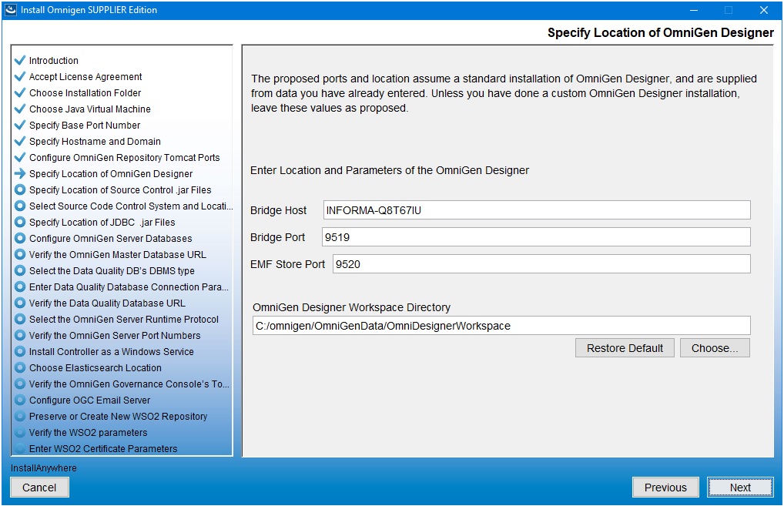The image size is (784, 506).
Task: Click the circle icon by Install Controller as a Windows Service
Action: pos(20,351)
